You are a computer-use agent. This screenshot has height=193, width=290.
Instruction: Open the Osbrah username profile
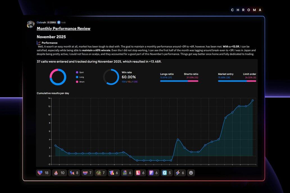coord(41,22)
